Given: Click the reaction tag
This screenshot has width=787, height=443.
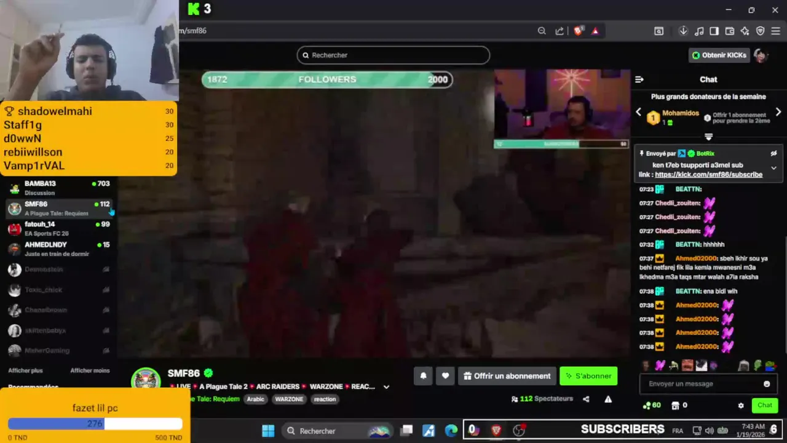Looking at the screenshot, I should 325,399.
